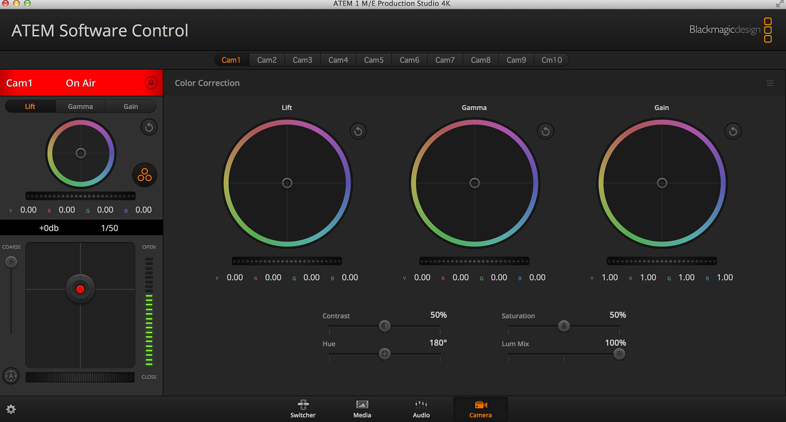Reset the Lift color wheel
The width and height of the screenshot is (786, 422).
coord(358,131)
